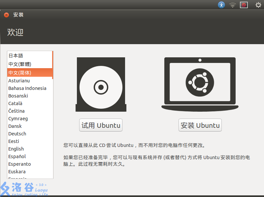This screenshot has width=264, height=197.
Task: Pick Español in the language list
Action: [30, 156]
